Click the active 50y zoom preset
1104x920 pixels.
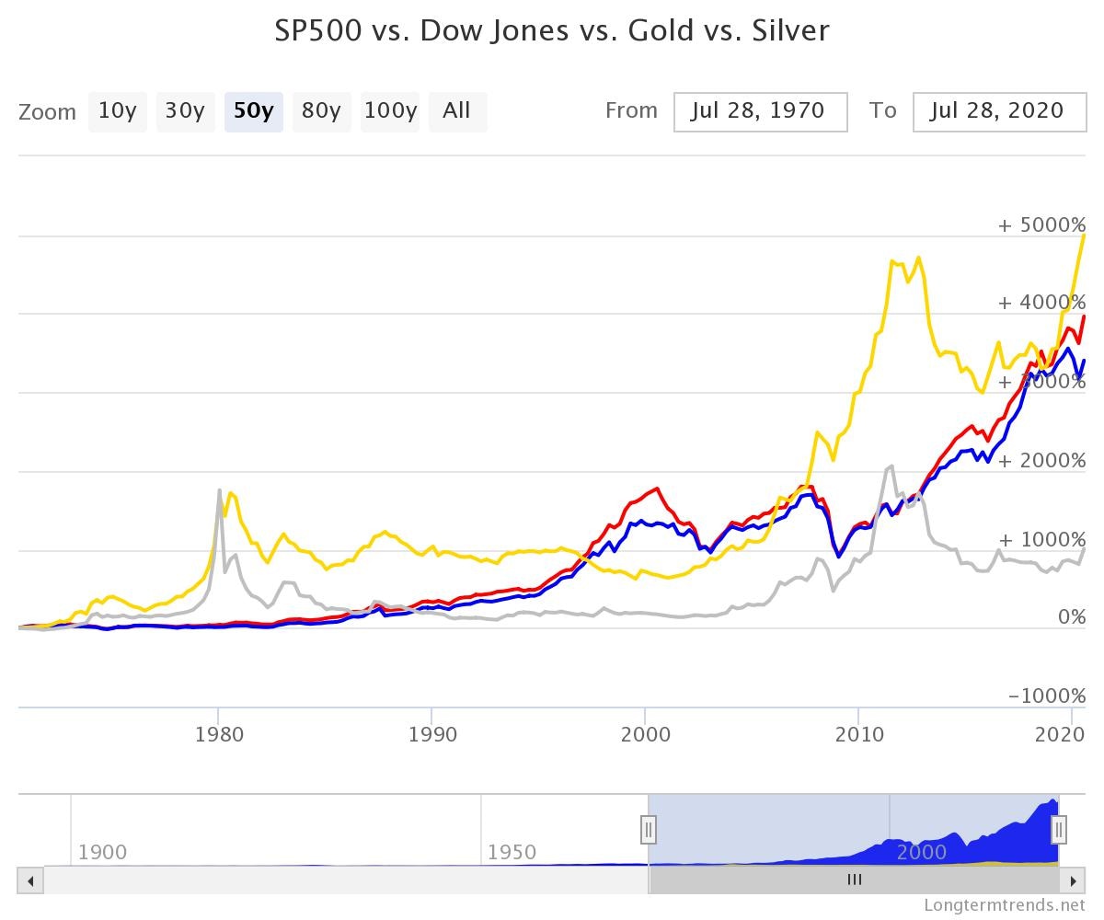[253, 110]
